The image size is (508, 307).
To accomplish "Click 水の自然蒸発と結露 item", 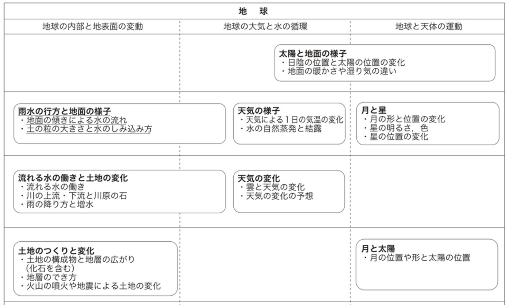I will point(284,129).
